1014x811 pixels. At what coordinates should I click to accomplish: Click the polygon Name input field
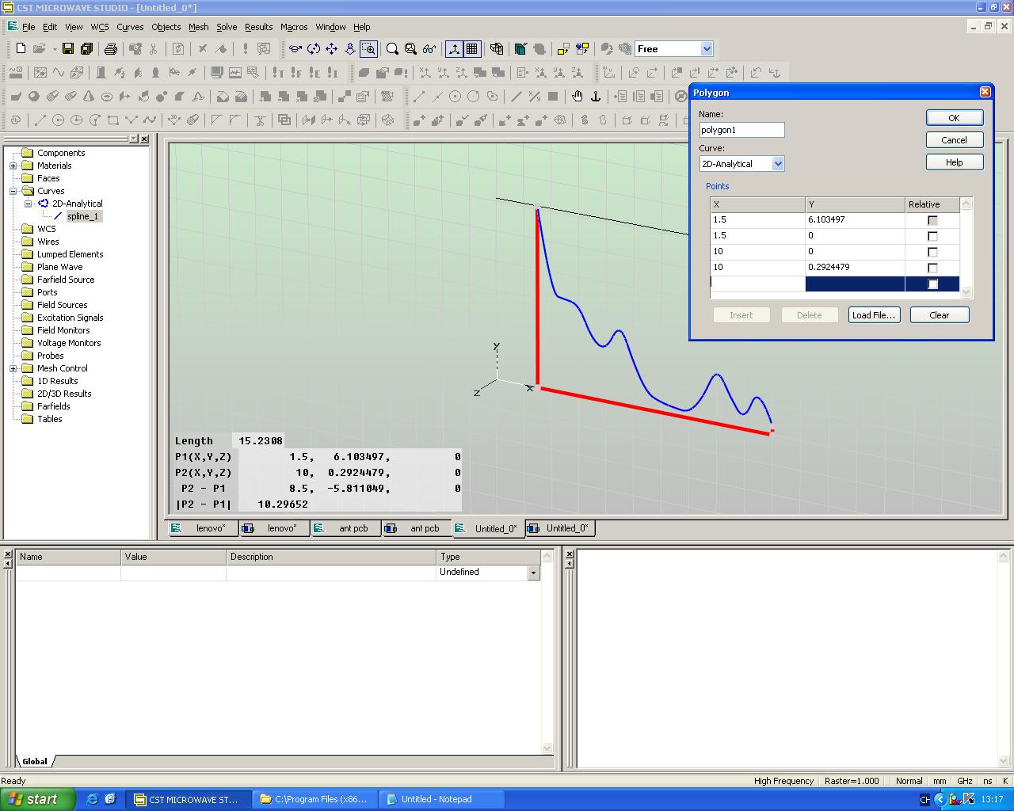(x=741, y=130)
